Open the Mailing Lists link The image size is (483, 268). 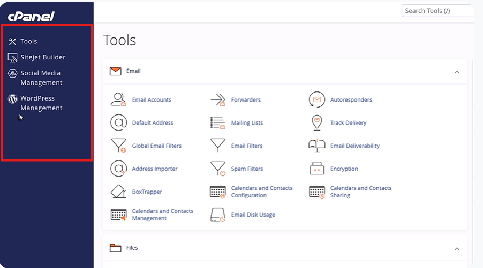tap(247, 123)
